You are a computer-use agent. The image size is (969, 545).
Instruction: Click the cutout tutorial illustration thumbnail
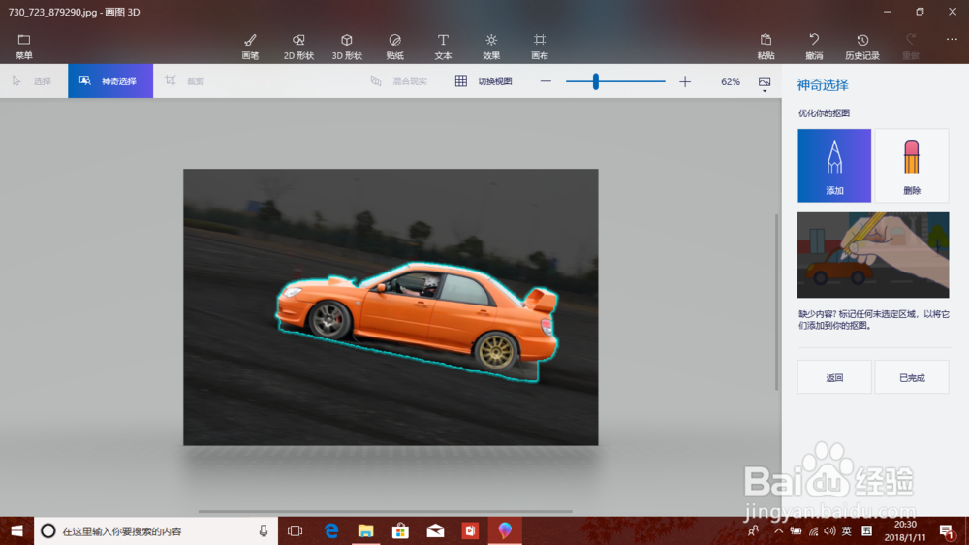873,255
